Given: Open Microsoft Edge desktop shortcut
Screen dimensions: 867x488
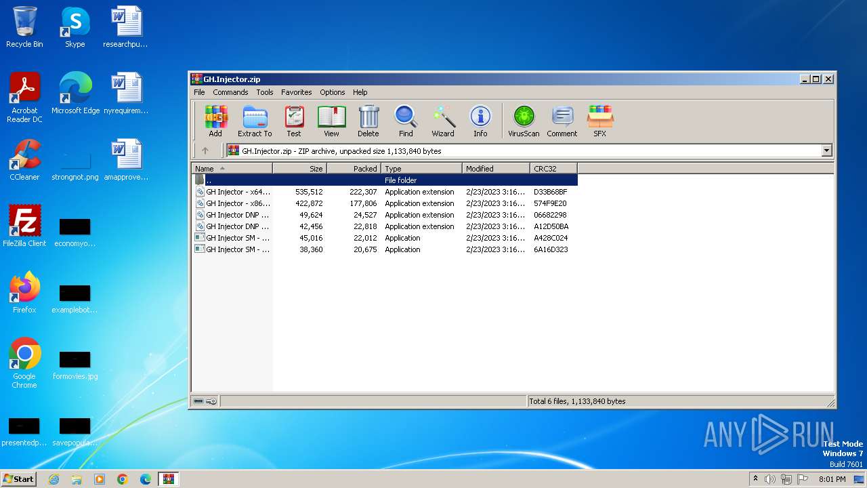Looking at the screenshot, I should tap(75, 94).
